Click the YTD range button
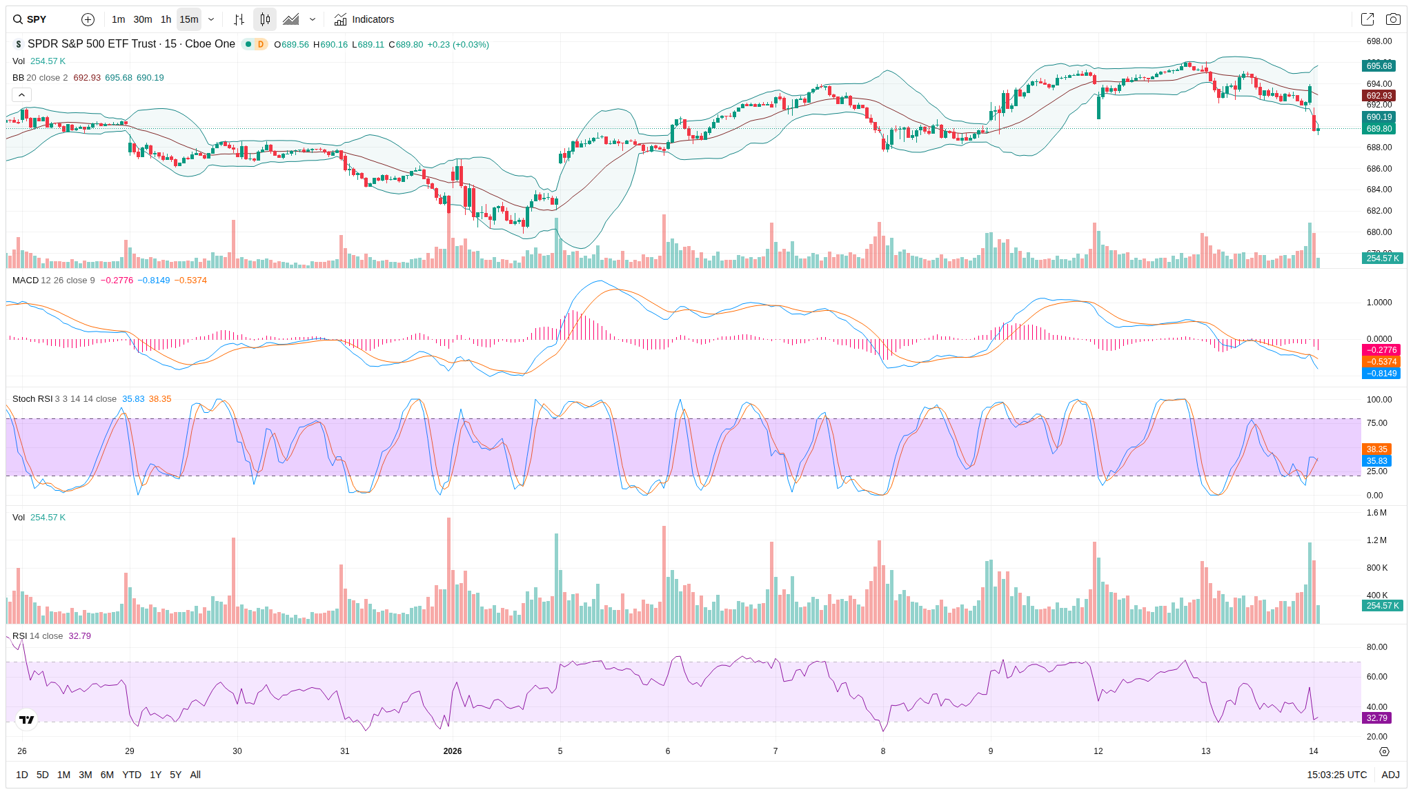The image size is (1413, 794). point(131,775)
